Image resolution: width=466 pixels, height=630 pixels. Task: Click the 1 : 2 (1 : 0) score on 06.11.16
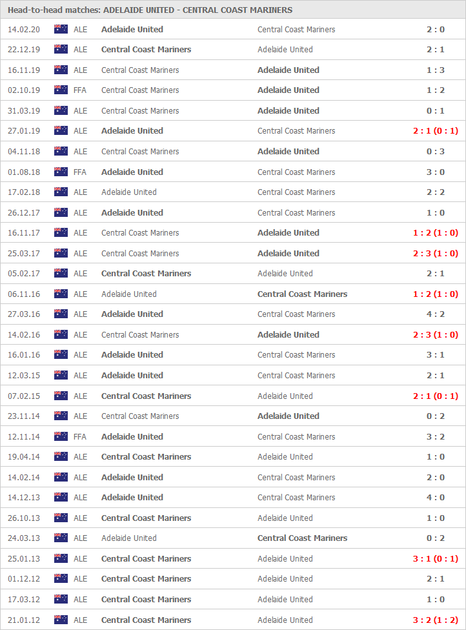(x=436, y=294)
